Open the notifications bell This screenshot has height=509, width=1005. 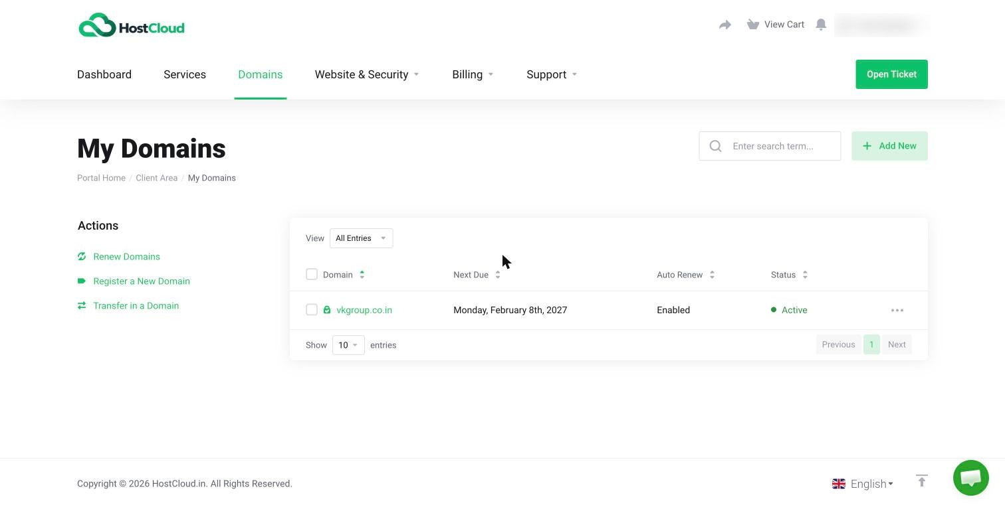[821, 25]
